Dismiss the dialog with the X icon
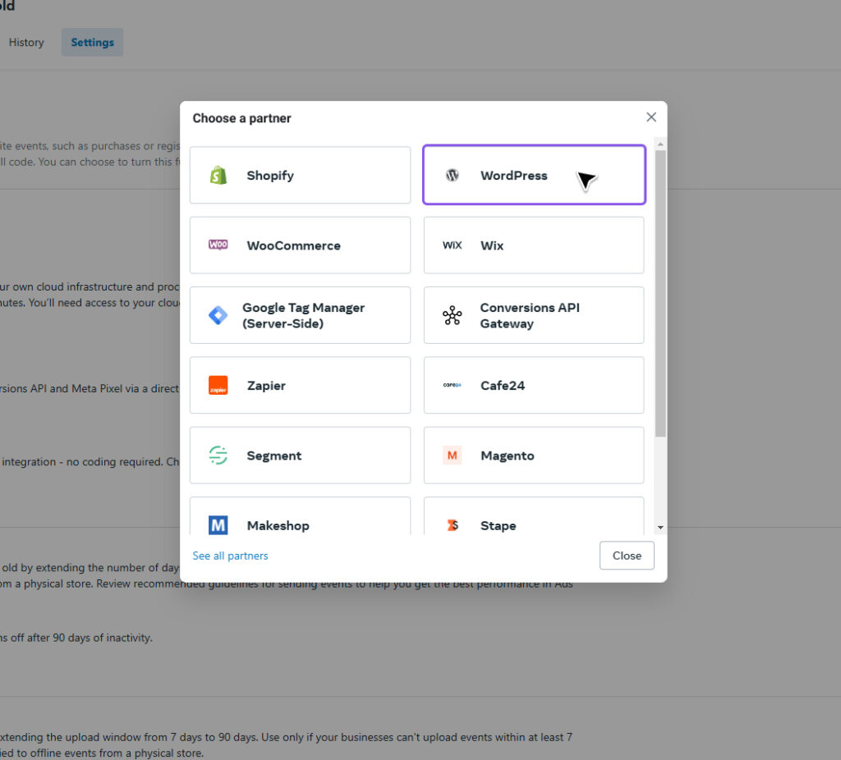The image size is (841, 760). pyautogui.click(x=651, y=117)
